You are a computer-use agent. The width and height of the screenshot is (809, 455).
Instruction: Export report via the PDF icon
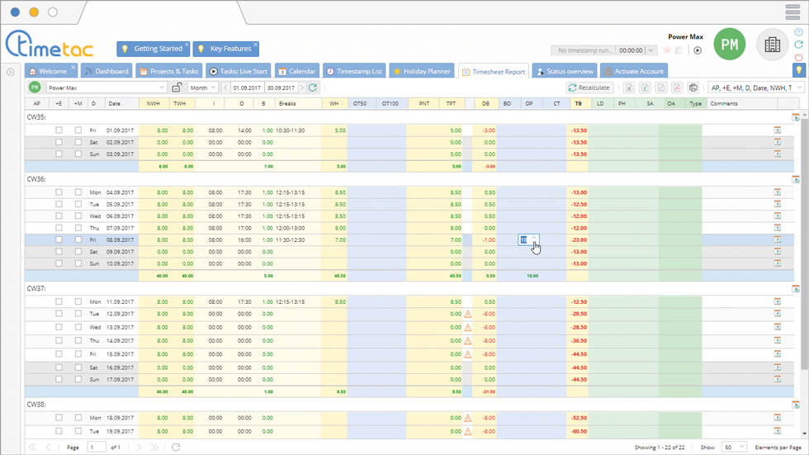click(676, 88)
